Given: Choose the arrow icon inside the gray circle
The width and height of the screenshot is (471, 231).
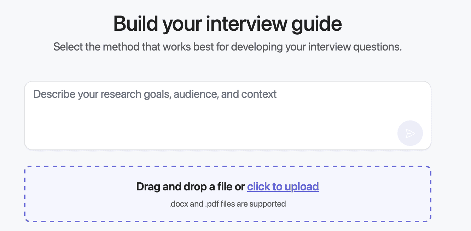Looking at the screenshot, I should [410, 133].
